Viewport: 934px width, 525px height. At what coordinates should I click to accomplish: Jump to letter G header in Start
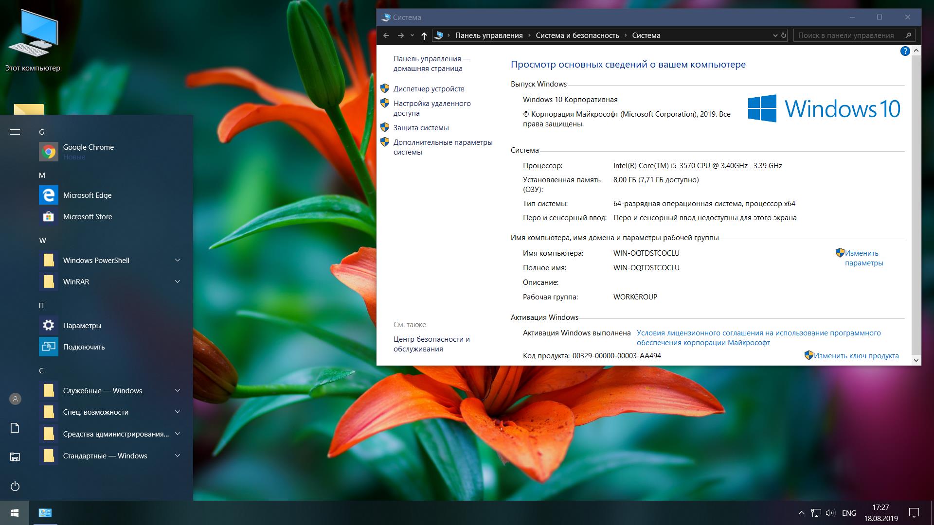click(x=41, y=132)
